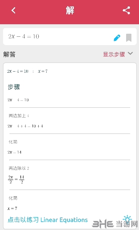Tap the lightbulb hint icon
Image resolution: width=139 pixels, height=230 pixels.
click(x=127, y=219)
